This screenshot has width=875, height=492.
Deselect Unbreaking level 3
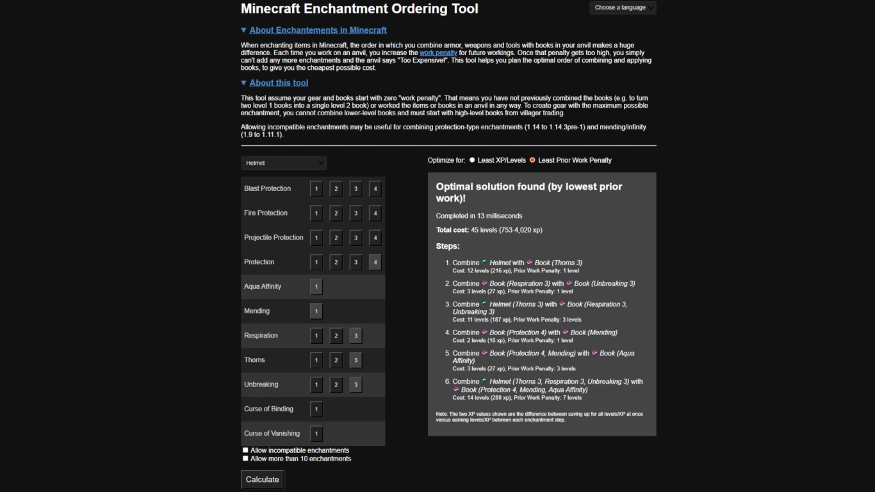(355, 384)
